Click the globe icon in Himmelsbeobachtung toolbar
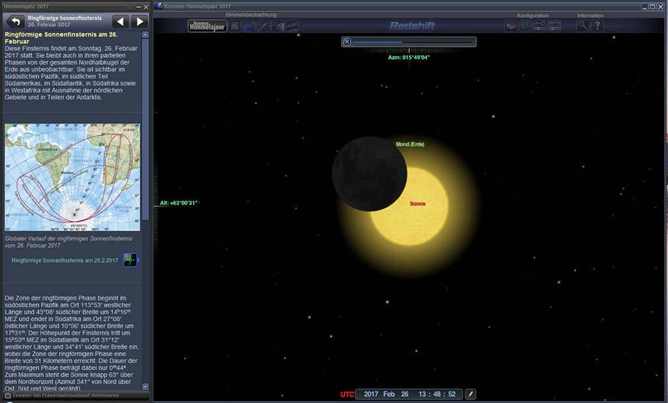Image resolution: width=668 pixels, height=403 pixels. pos(249,26)
